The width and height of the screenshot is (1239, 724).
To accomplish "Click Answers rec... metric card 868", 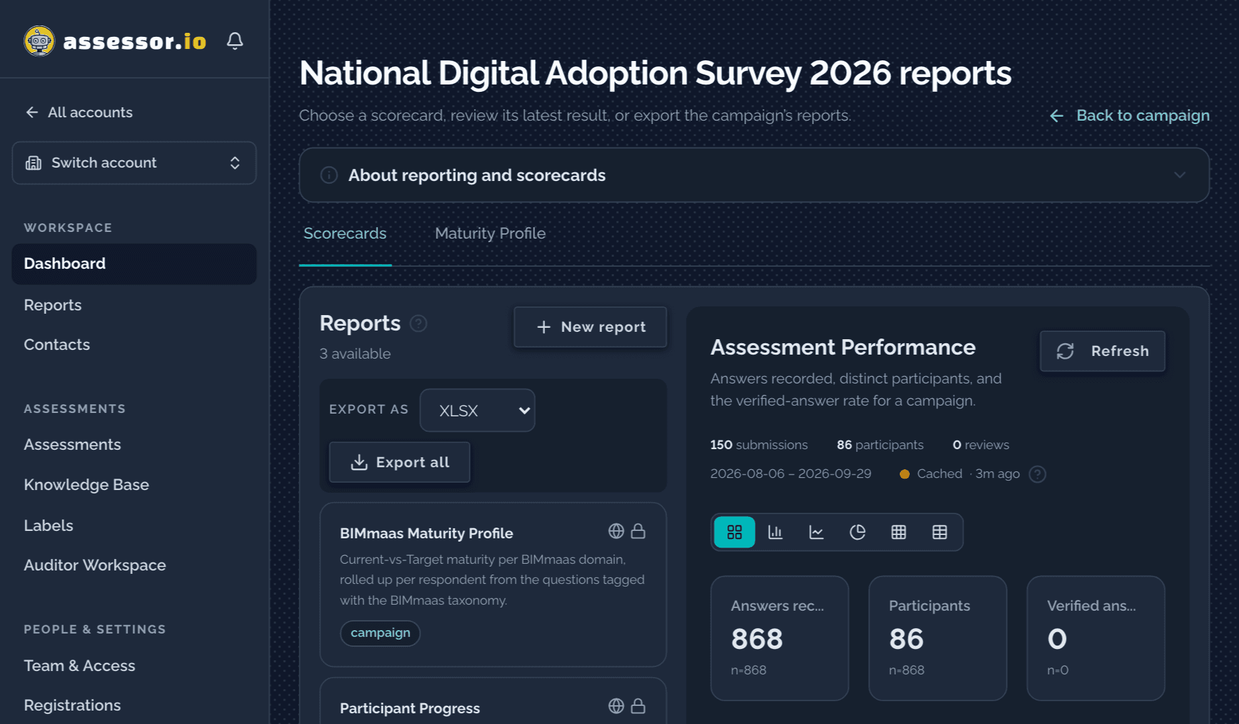I will (780, 638).
